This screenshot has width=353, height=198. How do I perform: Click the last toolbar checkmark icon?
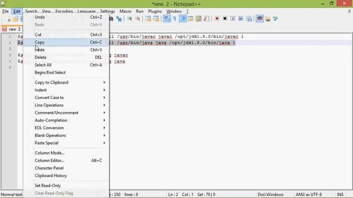point(275,19)
